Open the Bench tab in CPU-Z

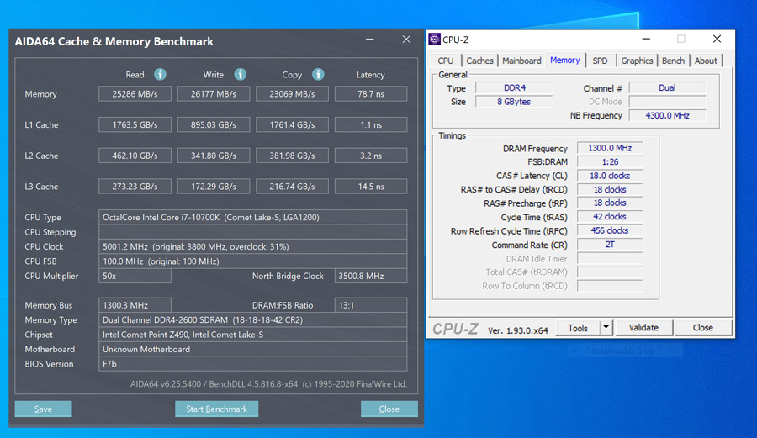point(673,61)
